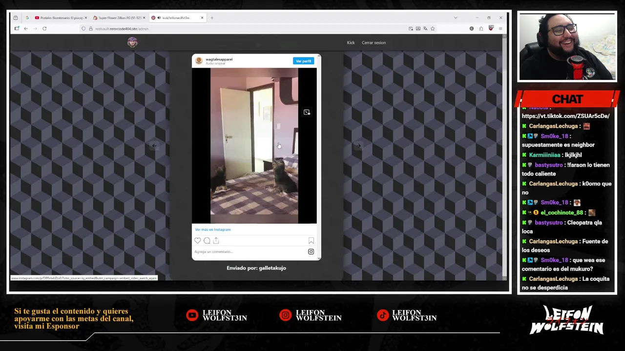Close the kick/leifonwolfst3in tab
Screen dimensions: 625x351
(x=202, y=18)
